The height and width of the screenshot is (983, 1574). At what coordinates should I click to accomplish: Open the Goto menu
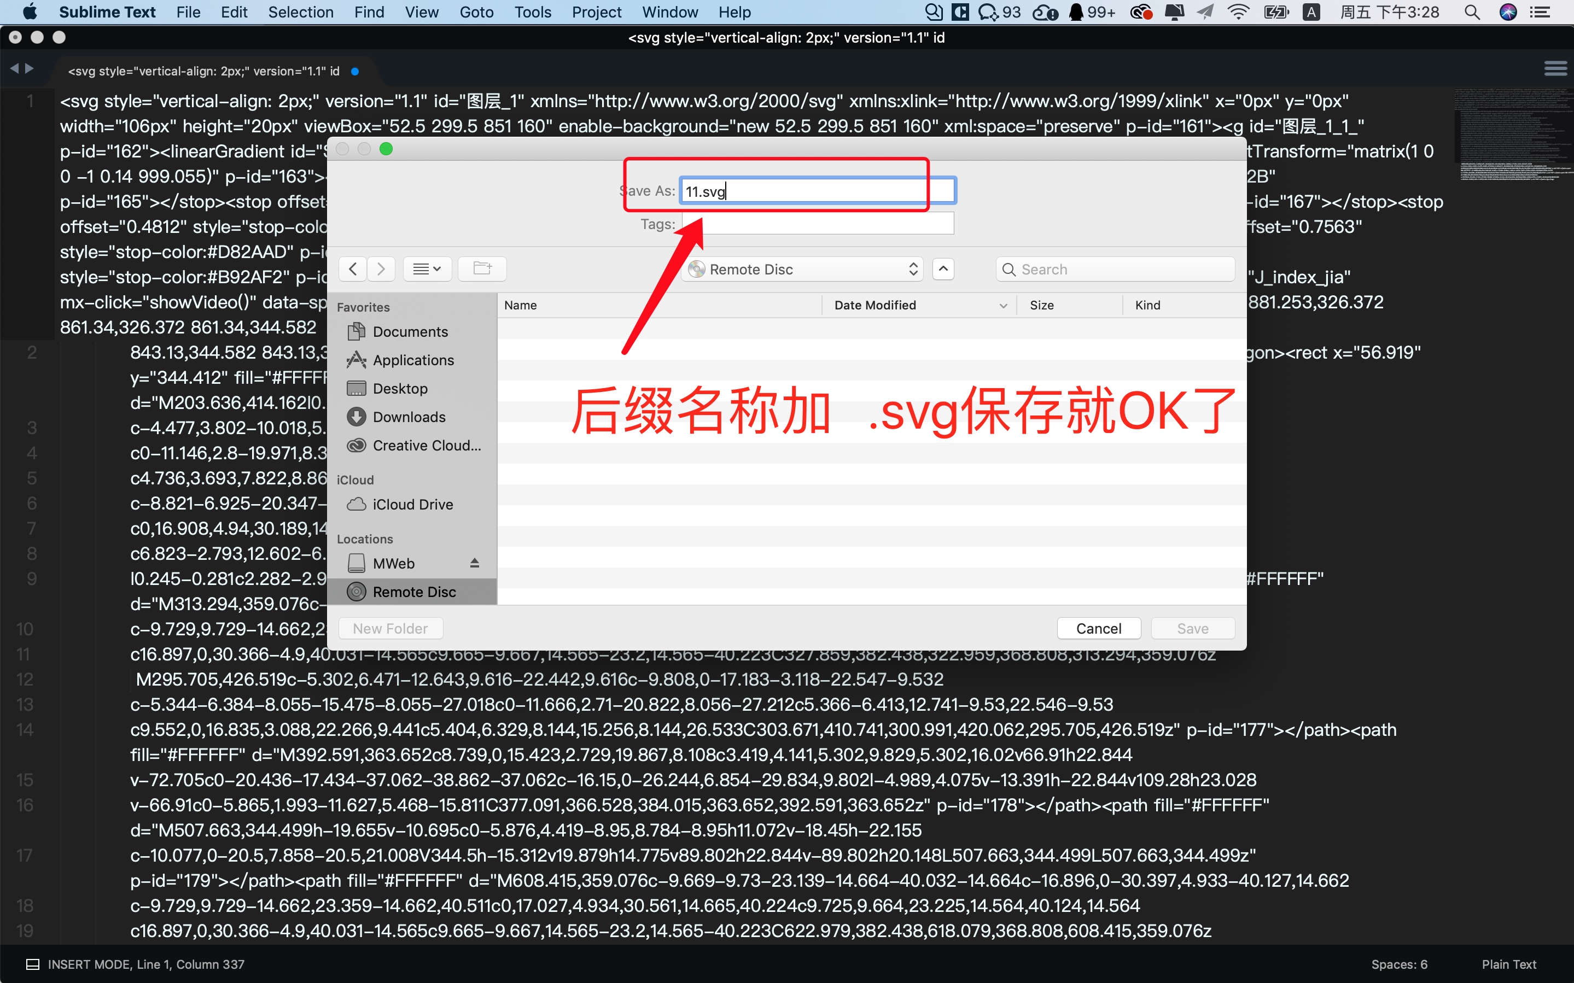[x=476, y=13]
